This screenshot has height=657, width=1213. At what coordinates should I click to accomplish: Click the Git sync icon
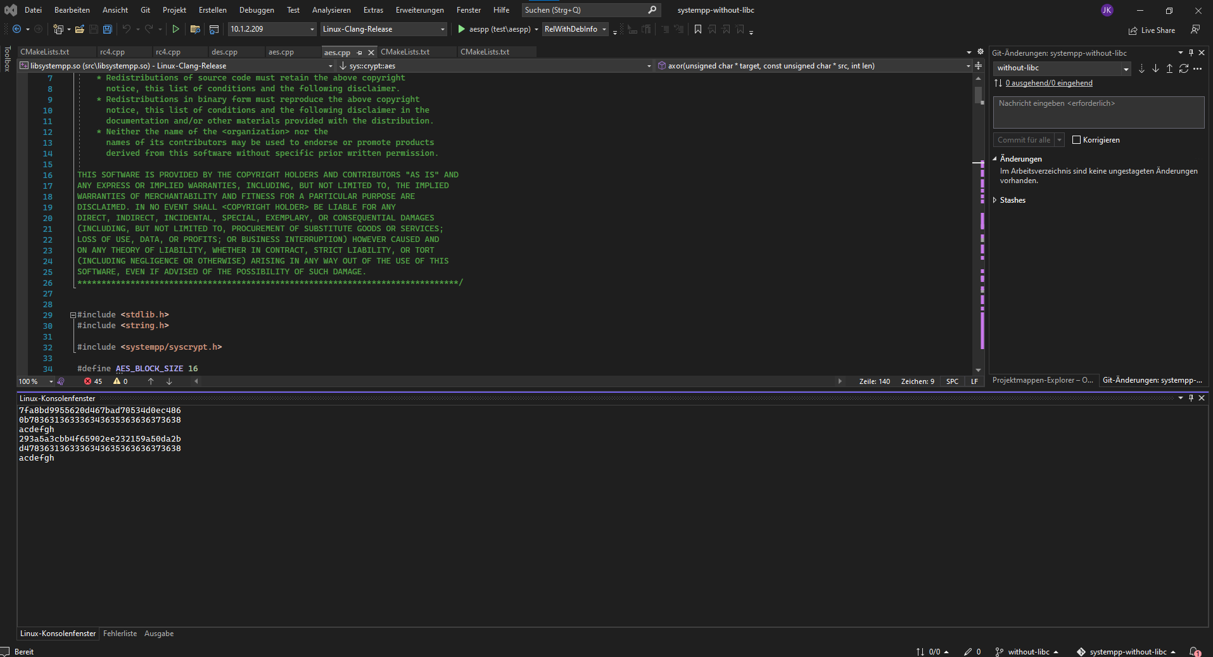(x=1183, y=68)
